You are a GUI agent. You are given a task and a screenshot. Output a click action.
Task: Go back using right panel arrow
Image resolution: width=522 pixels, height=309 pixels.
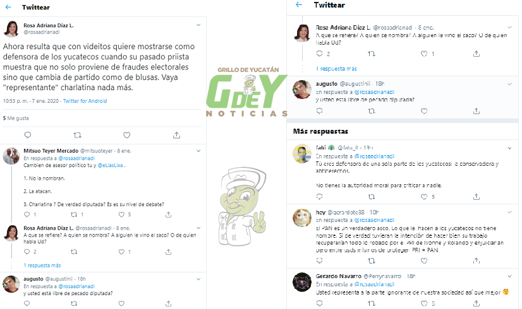coord(299,4)
